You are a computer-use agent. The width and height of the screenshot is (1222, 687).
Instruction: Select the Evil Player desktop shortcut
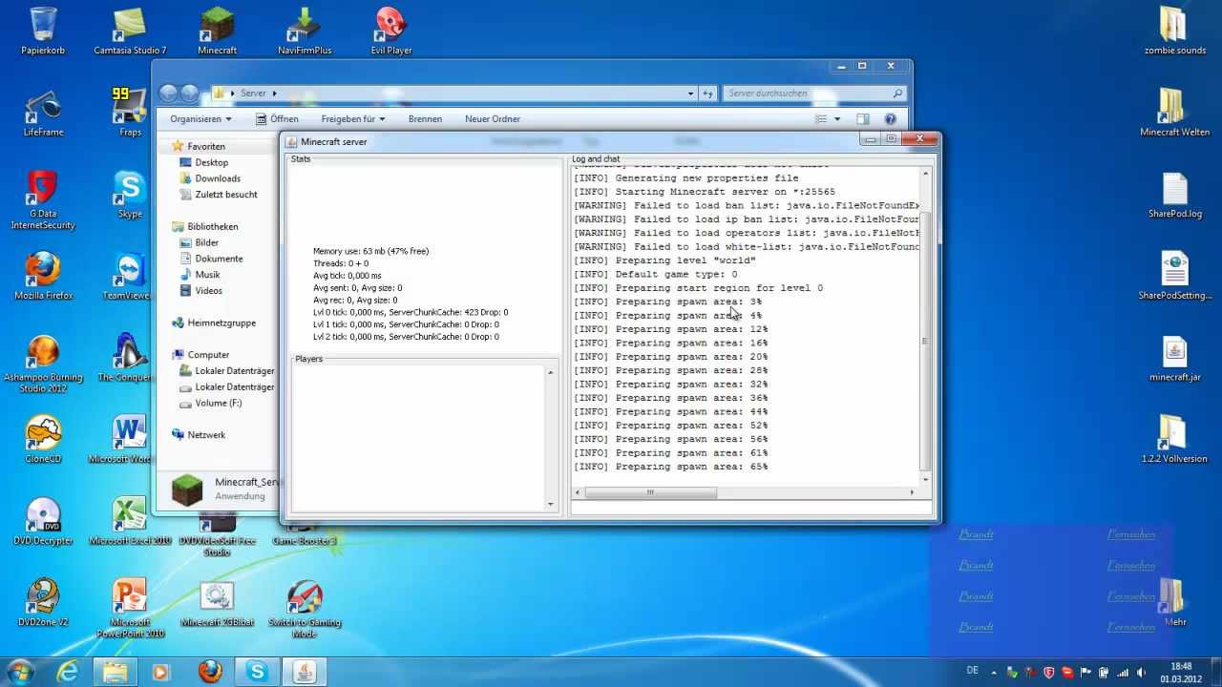pyautogui.click(x=391, y=31)
